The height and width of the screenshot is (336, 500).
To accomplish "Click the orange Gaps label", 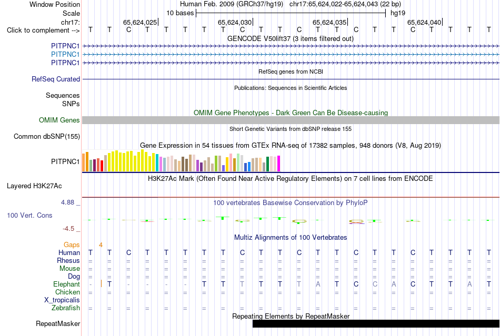I will coord(72,245).
